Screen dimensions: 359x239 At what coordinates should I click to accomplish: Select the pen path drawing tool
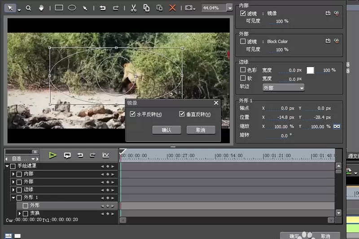85,8
